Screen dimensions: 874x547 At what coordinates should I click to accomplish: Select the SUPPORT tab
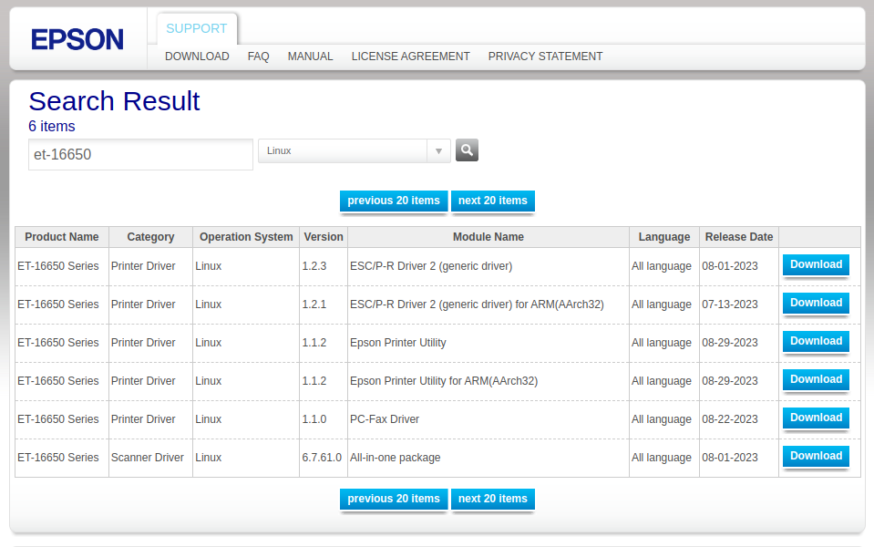point(197,28)
